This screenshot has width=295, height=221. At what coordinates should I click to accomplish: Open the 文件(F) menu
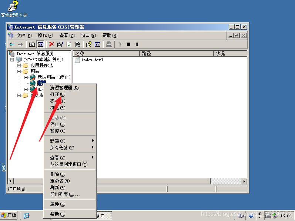click(x=24, y=36)
